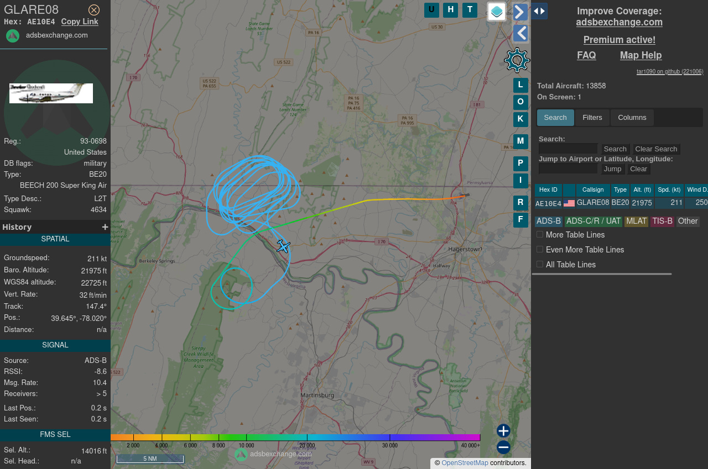708x469 pixels.
Task: Open the map layers selector icon
Action: click(x=497, y=12)
